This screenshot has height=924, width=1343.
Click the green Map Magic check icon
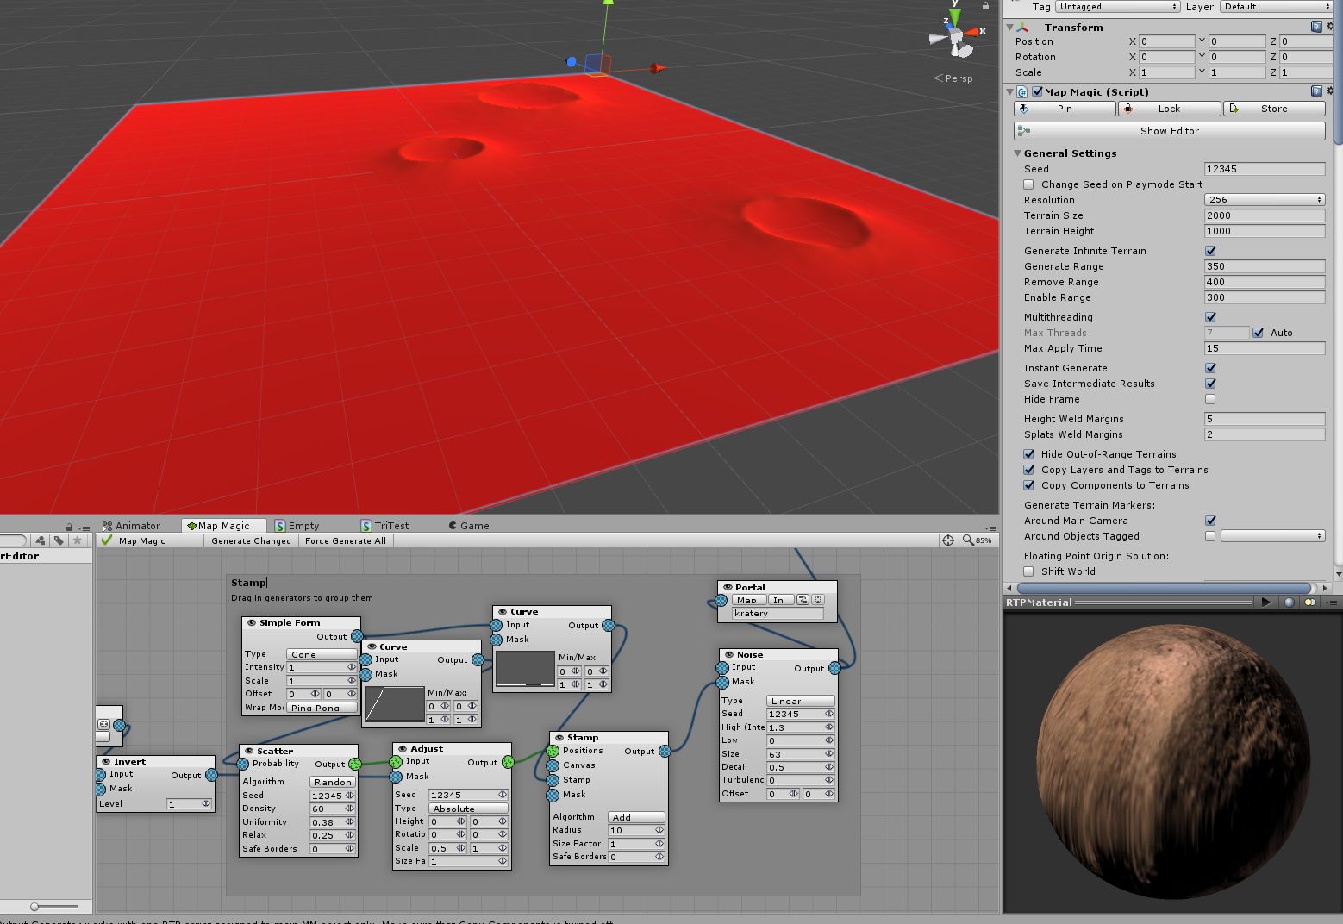(106, 540)
